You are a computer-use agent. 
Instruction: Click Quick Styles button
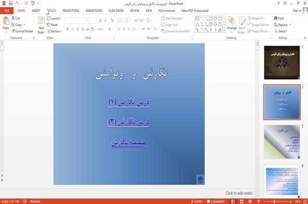click(x=242, y=26)
